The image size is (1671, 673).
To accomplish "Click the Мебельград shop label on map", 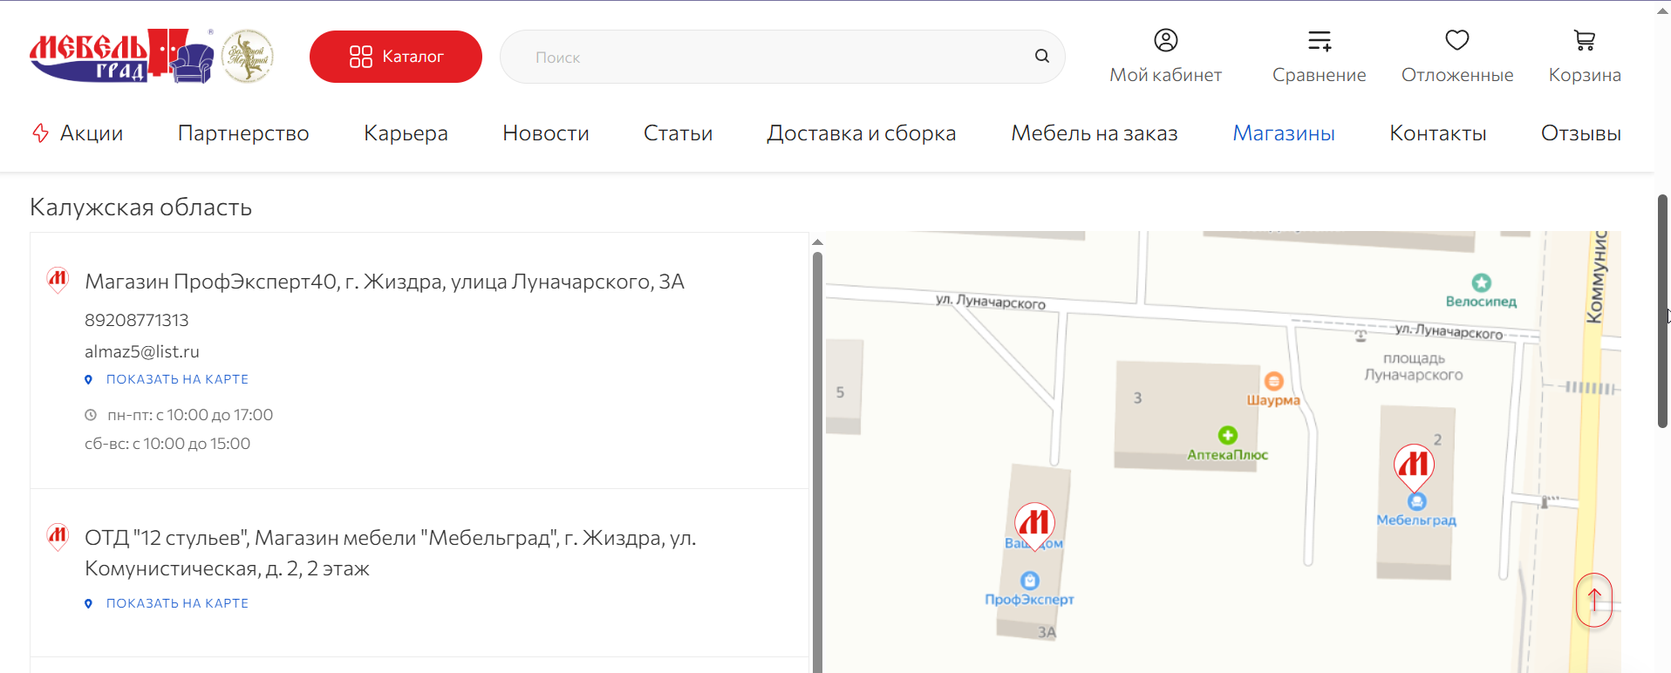I will (x=1416, y=520).
